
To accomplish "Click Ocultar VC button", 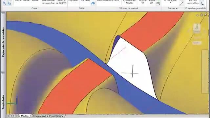I will click(151, 2).
